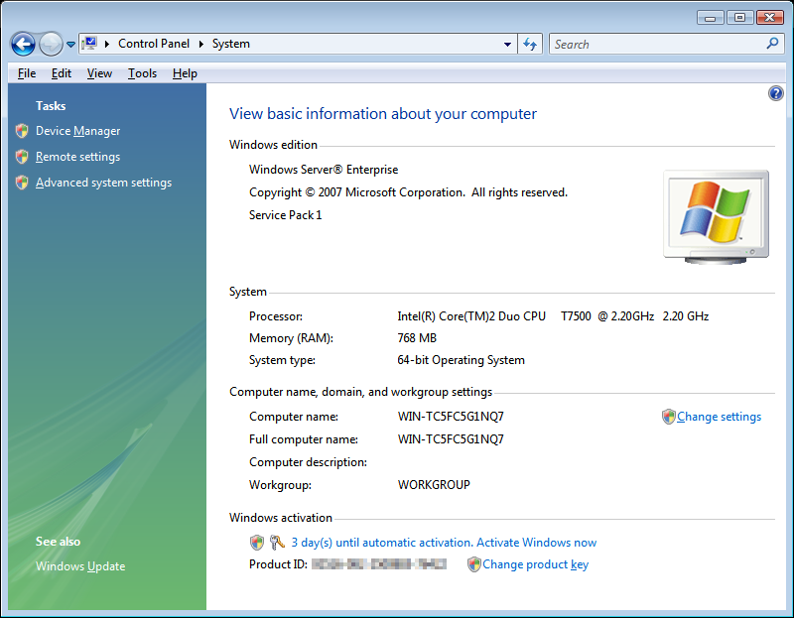This screenshot has width=794, height=618.
Task: Click the greyed-out Forward arrow button
Action: [x=51, y=44]
